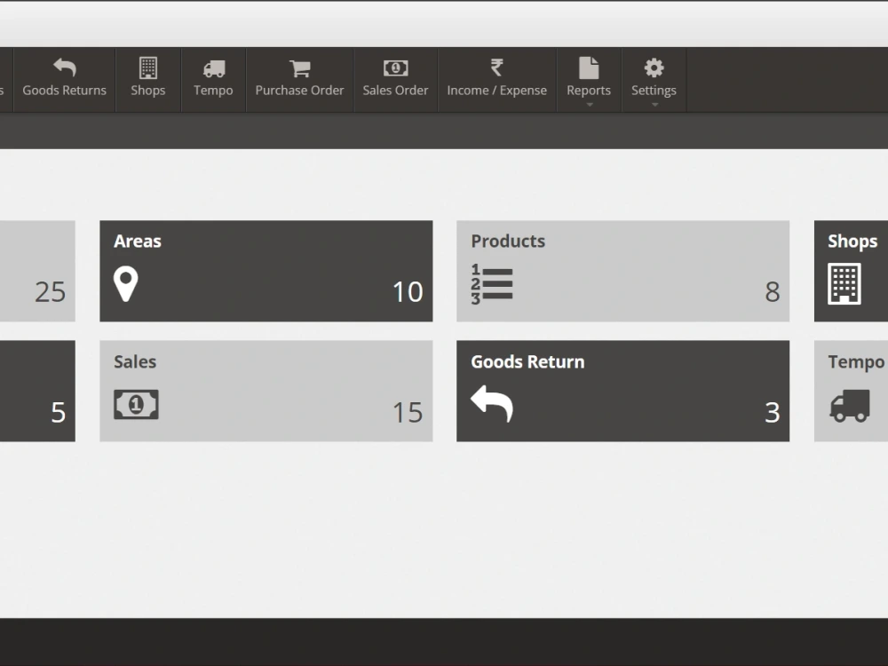Open Income / Expense menu label
The width and height of the screenshot is (888, 666).
496,90
